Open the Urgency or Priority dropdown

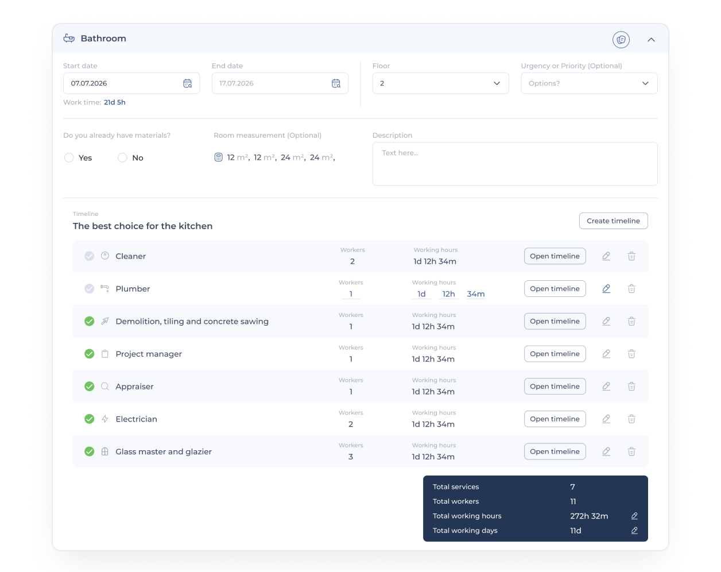[589, 83]
